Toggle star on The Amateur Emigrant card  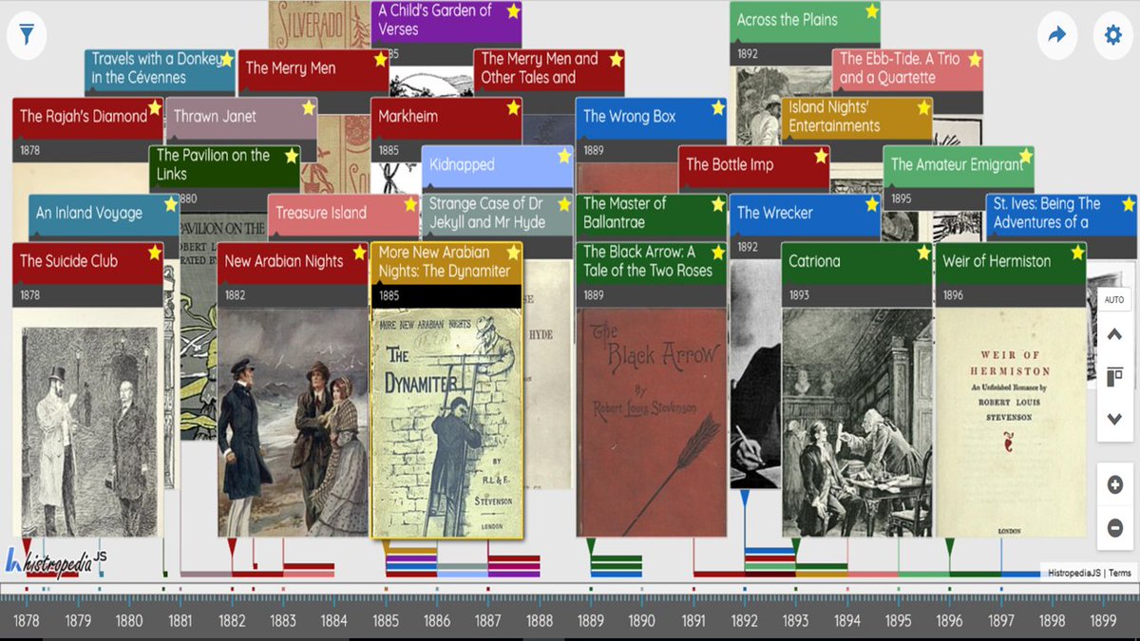pos(1026,156)
